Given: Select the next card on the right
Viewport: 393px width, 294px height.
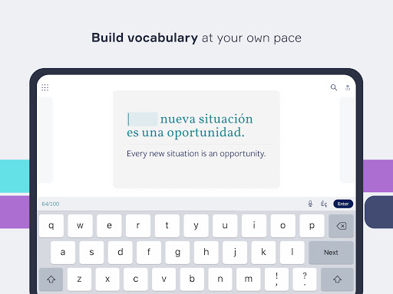Looking at the screenshot, I should tap(348, 140).
